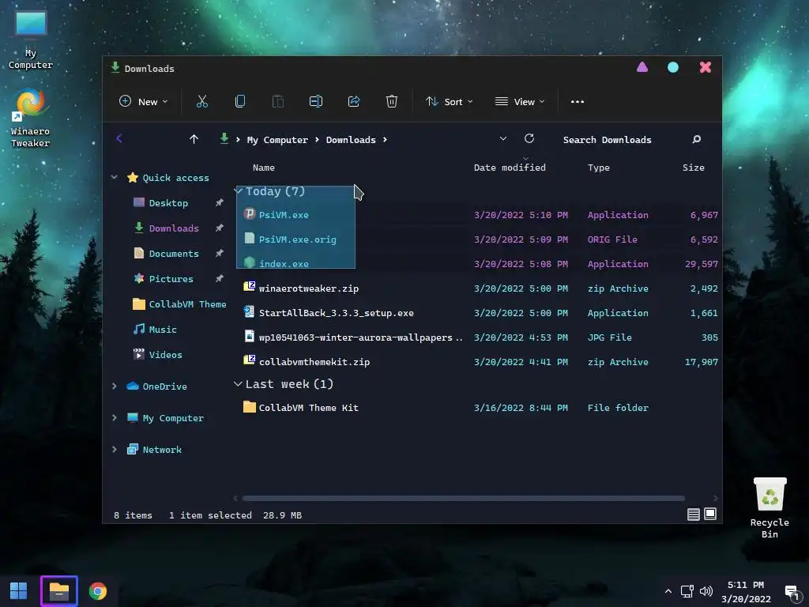Click the Start button on taskbar
809x607 pixels.
click(x=19, y=591)
